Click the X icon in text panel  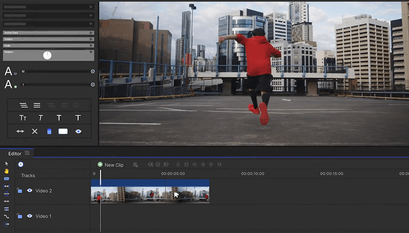pyautogui.click(x=35, y=131)
